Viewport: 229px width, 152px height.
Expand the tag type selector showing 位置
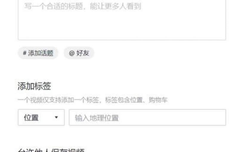tap(41, 117)
